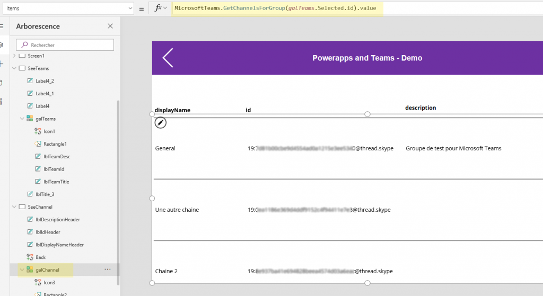Select Icon1 control in tree

pyautogui.click(x=49, y=131)
